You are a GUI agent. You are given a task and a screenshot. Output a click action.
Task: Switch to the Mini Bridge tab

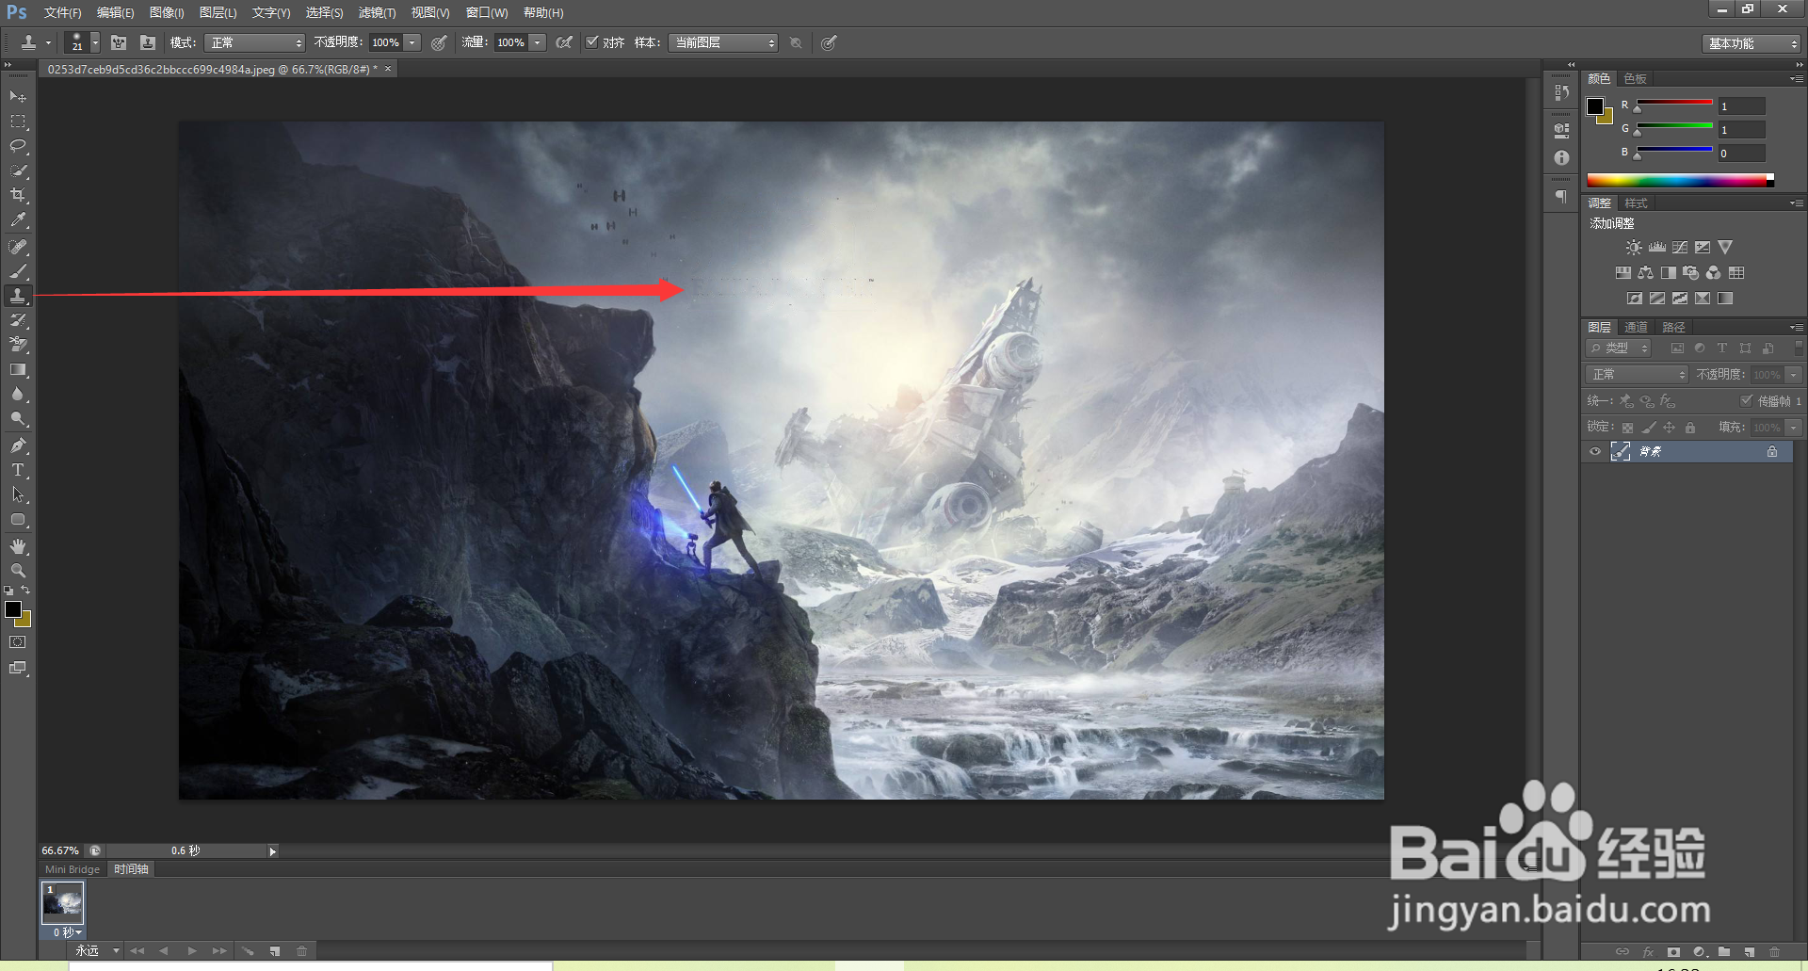tap(73, 869)
